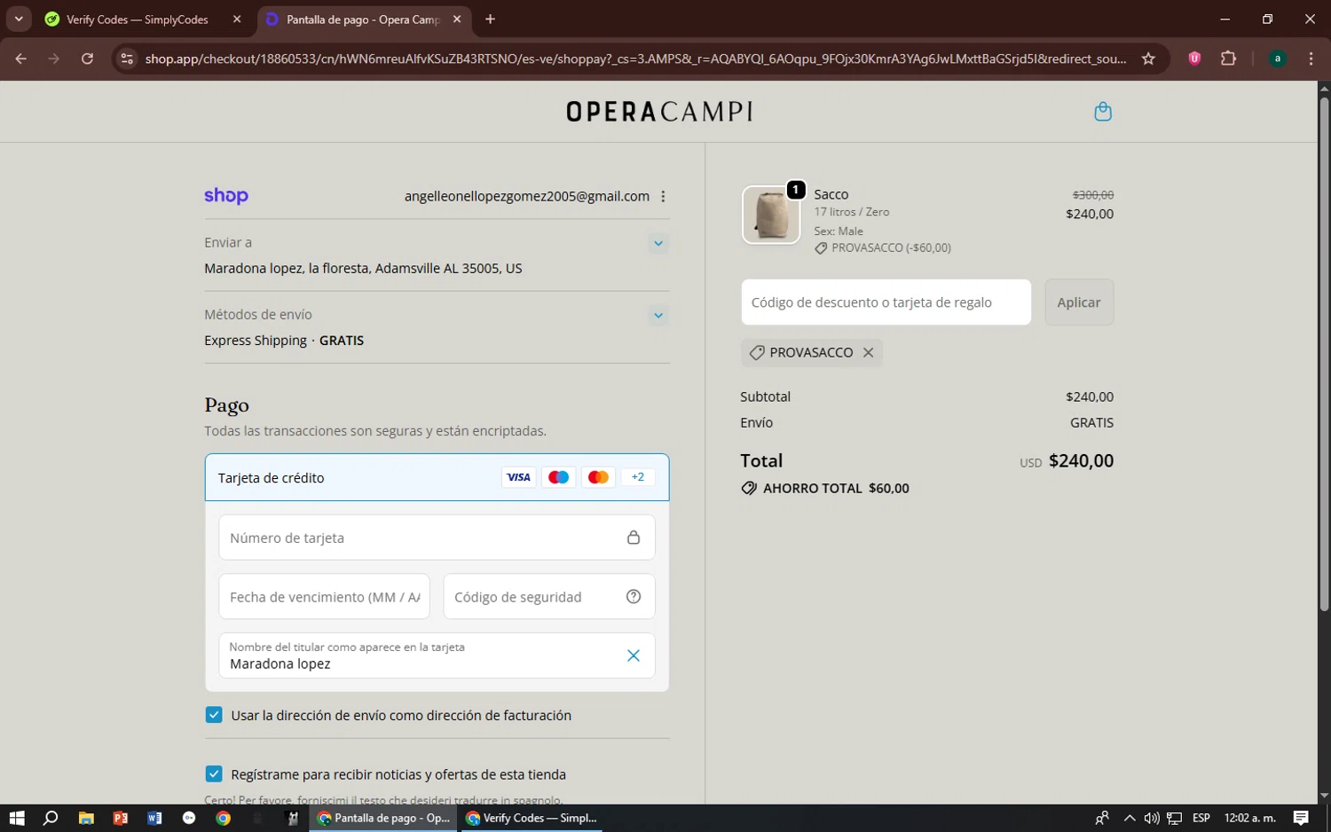Bookmark this page with the star icon

1148,59
